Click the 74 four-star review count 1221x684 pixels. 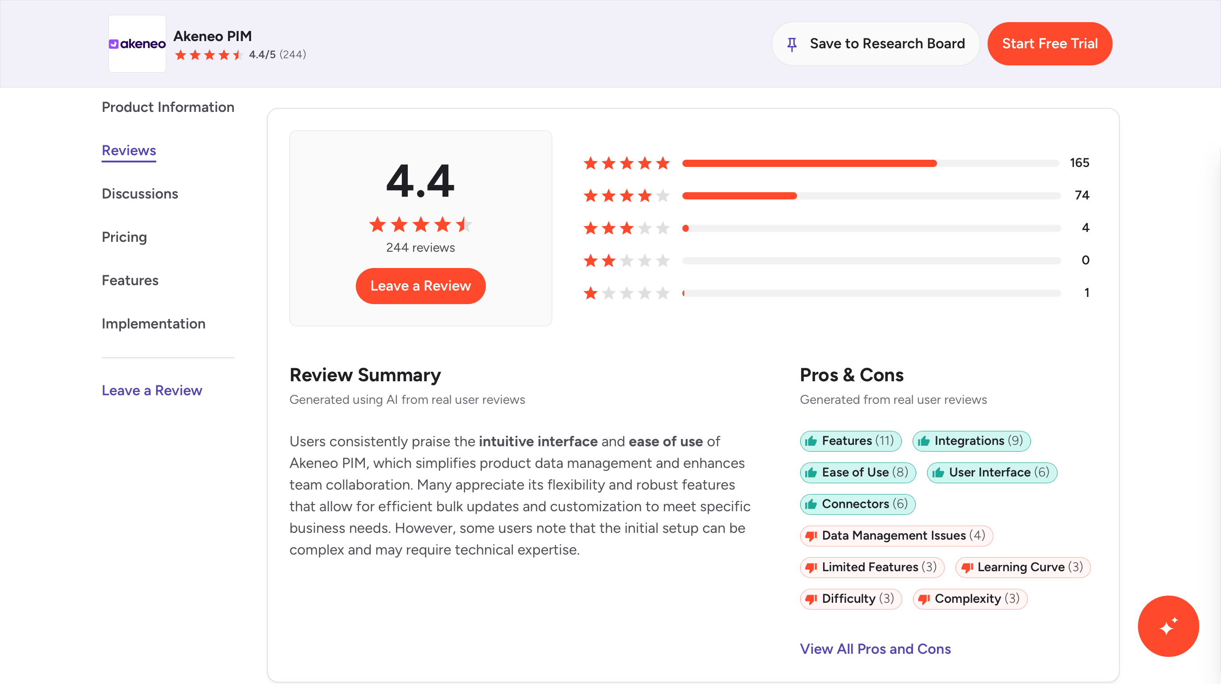(1081, 195)
